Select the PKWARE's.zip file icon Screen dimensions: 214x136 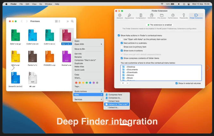pyautogui.click(x=50, y=57)
